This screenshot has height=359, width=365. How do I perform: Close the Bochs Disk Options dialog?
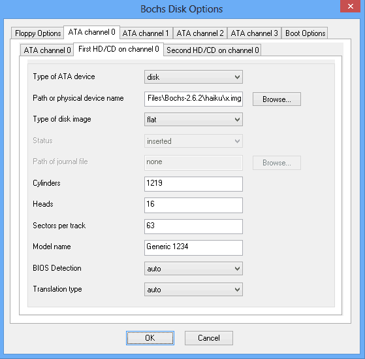click(351, 6)
